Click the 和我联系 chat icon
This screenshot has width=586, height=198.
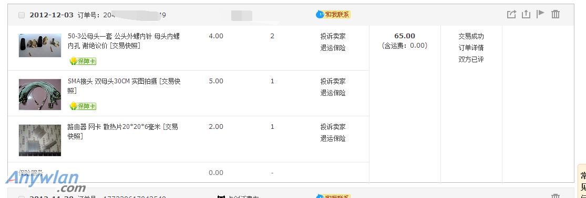pos(333,15)
